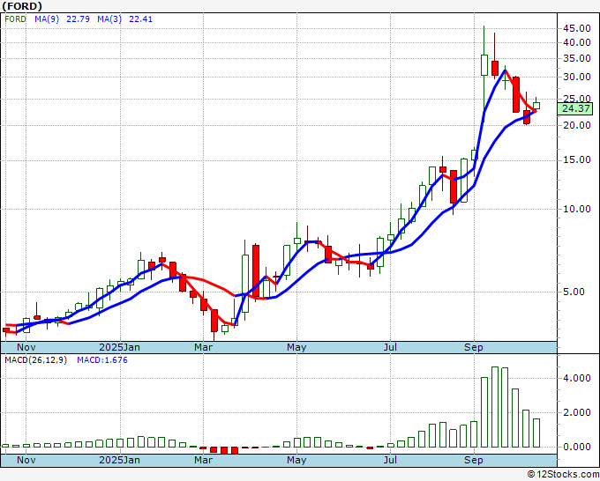Click the 20.00 price axis label
The image size is (600, 481).
coord(577,125)
